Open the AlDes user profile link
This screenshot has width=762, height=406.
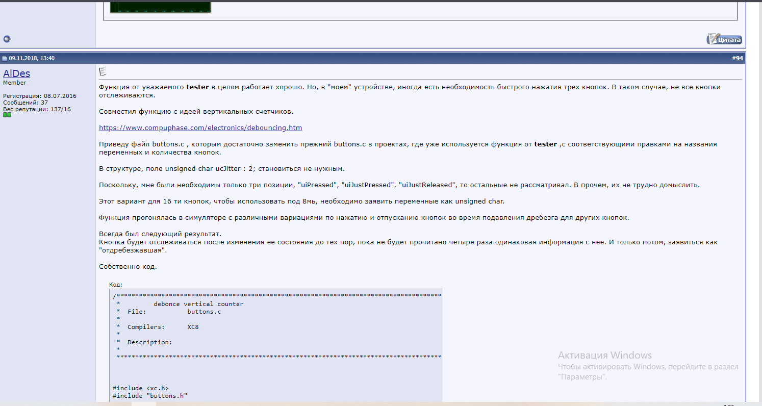[16, 73]
